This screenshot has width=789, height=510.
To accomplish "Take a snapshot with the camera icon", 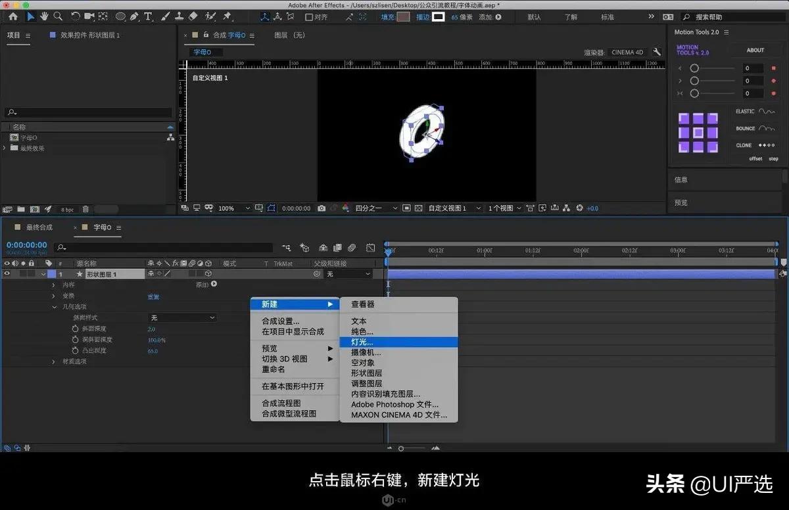I will pyautogui.click(x=321, y=208).
